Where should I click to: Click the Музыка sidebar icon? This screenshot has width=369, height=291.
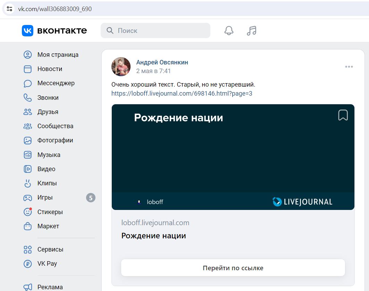(x=27, y=155)
